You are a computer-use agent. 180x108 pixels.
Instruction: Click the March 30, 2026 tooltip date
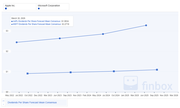(18, 18)
